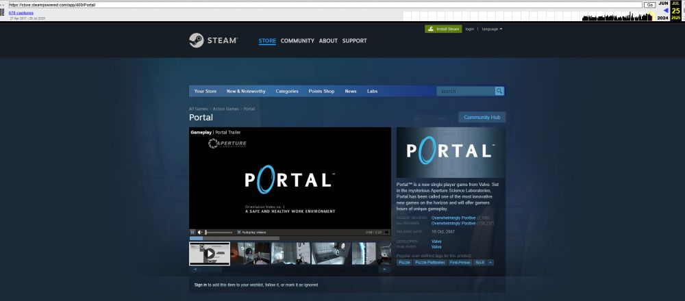Open the 678 captures link
This screenshot has height=301, width=685.
tap(21, 13)
